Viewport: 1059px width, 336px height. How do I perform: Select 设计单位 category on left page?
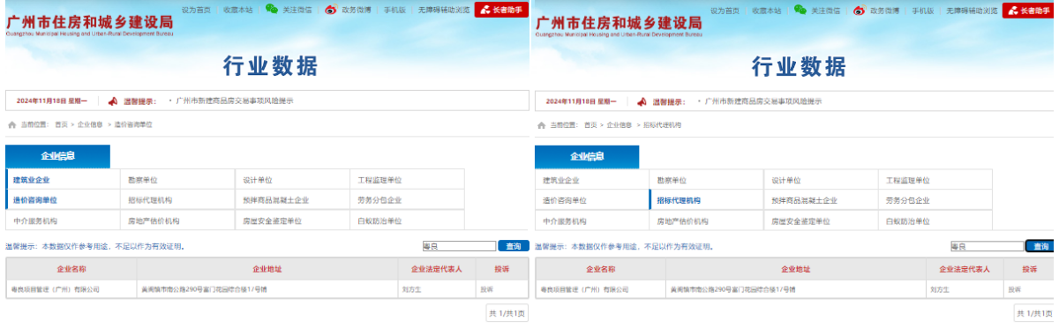pyautogui.click(x=292, y=179)
